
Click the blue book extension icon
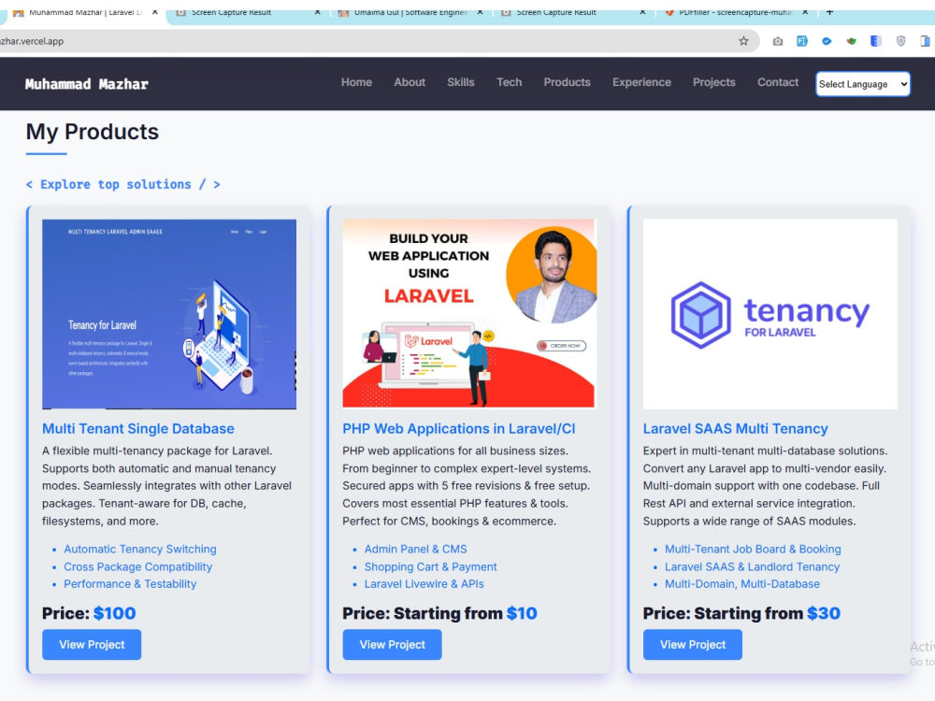(x=876, y=41)
